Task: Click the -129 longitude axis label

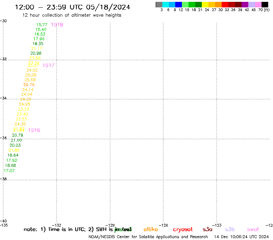Action: 110,225
